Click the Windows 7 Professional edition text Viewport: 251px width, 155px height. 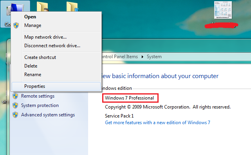click(129, 98)
